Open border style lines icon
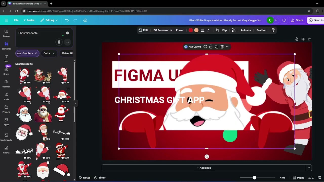Screen dimensions: 324x182 click(202, 30)
